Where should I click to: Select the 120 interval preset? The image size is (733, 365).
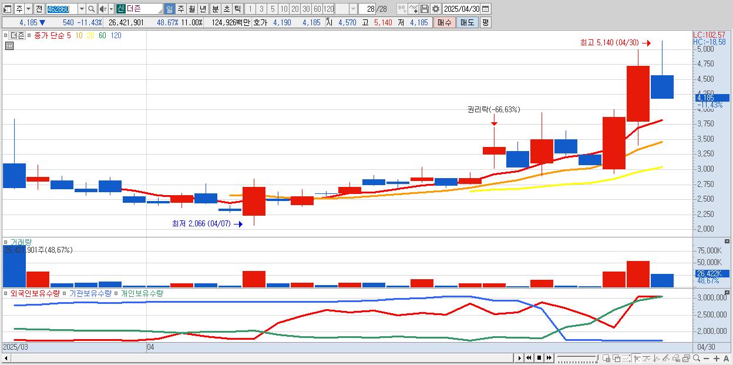[329, 9]
